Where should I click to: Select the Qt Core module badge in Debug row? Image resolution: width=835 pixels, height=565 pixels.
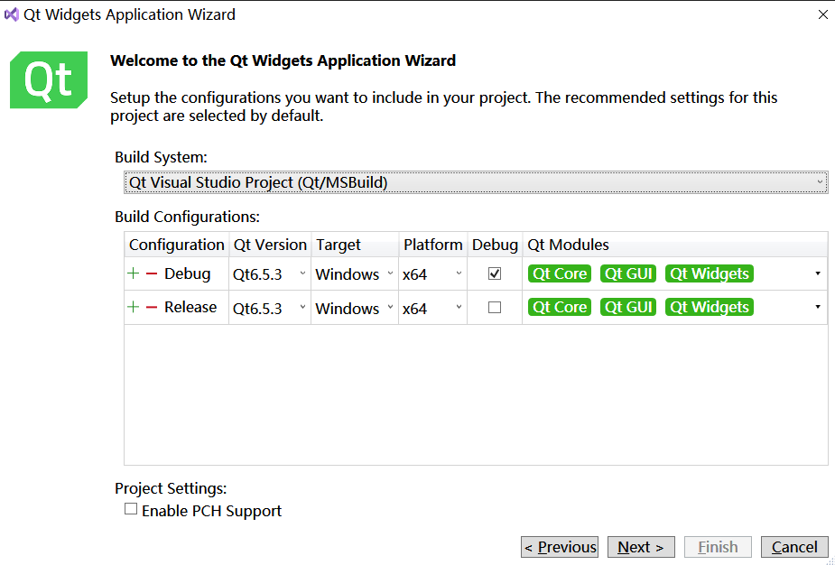559,273
